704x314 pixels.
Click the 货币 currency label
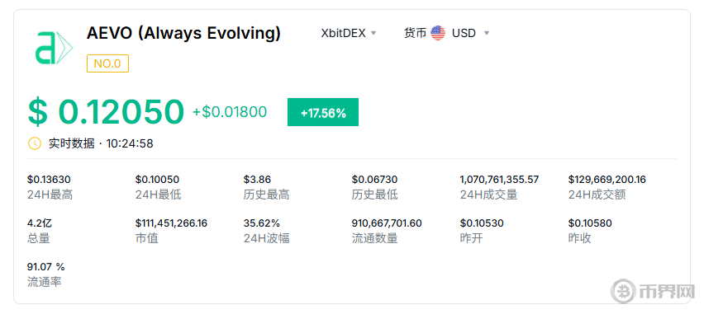coord(416,33)
